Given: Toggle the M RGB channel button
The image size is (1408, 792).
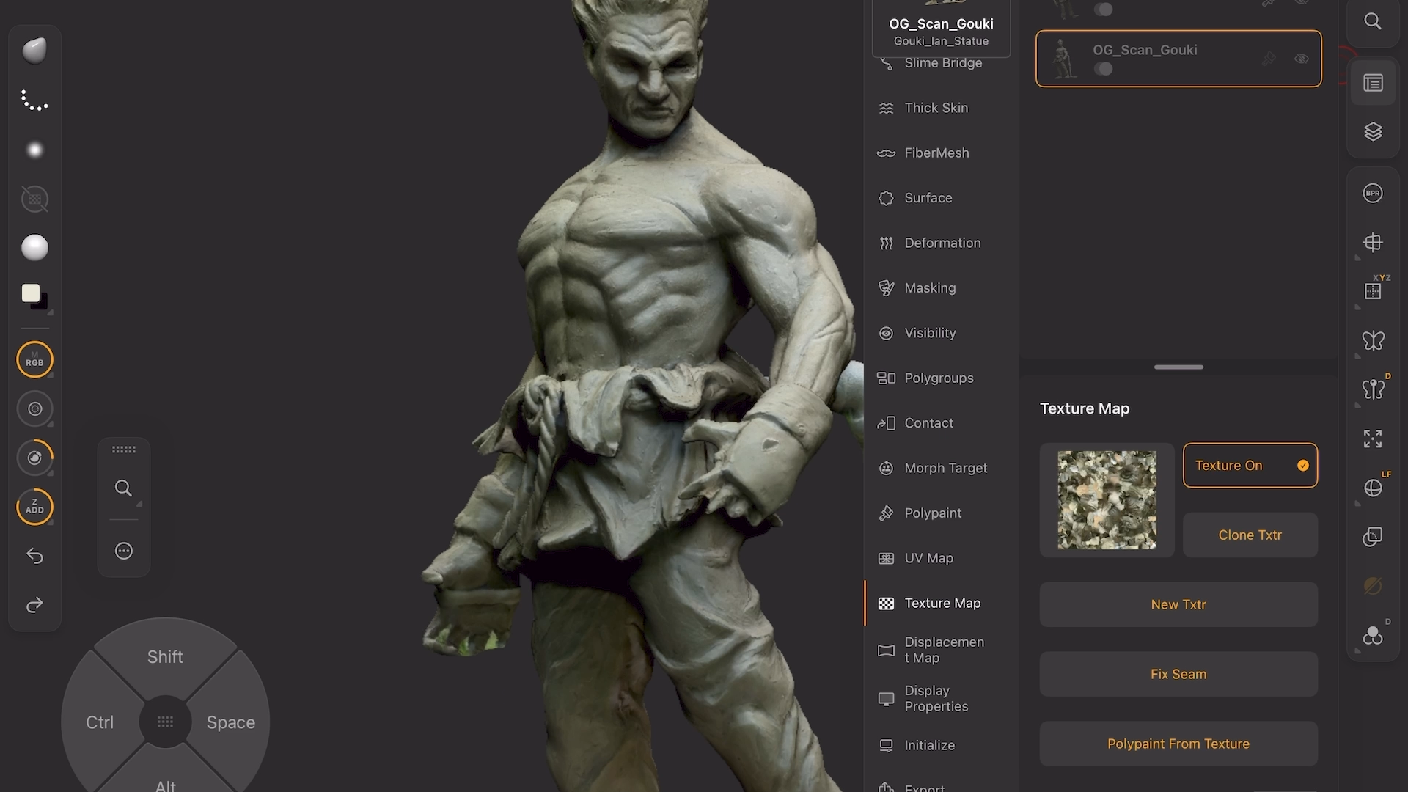Looking at the screenshot, I should click(x=34, y=360).
